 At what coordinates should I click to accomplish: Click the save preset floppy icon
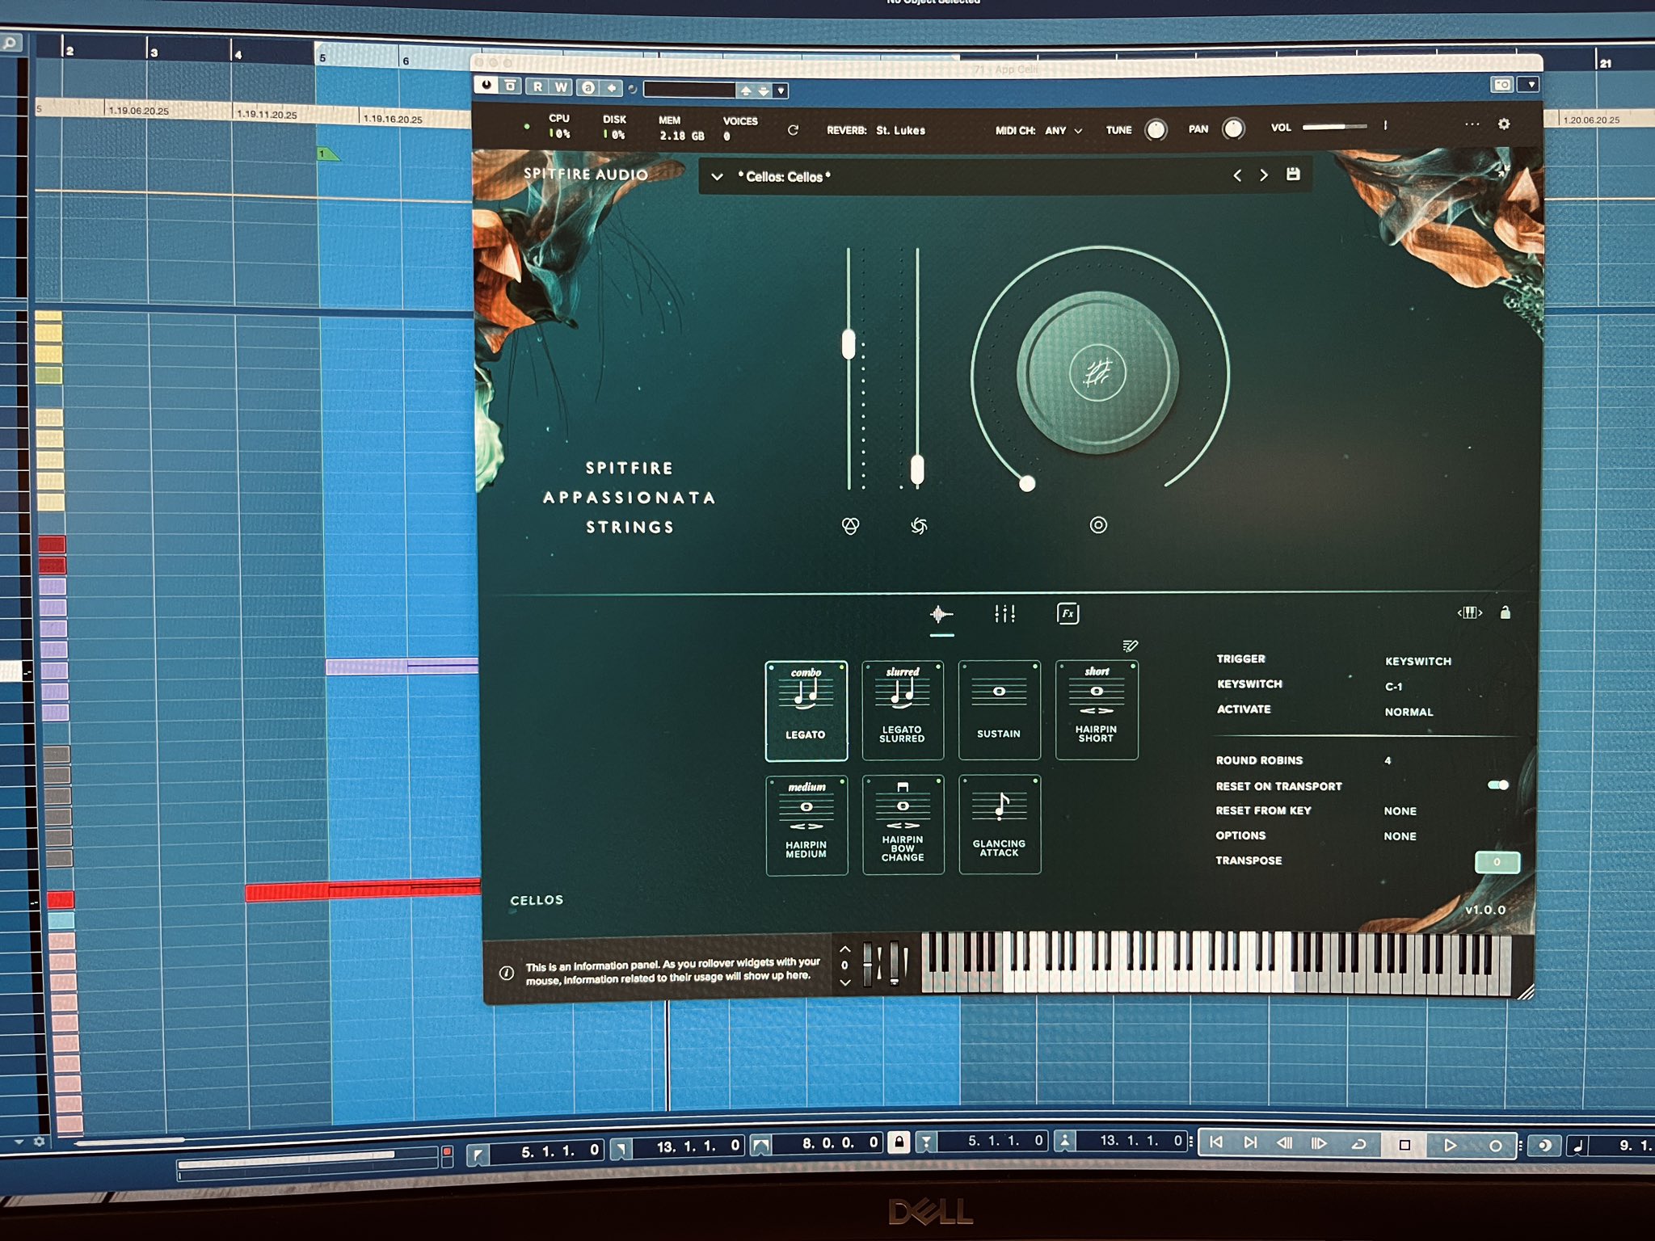(x=1293, y=175)
